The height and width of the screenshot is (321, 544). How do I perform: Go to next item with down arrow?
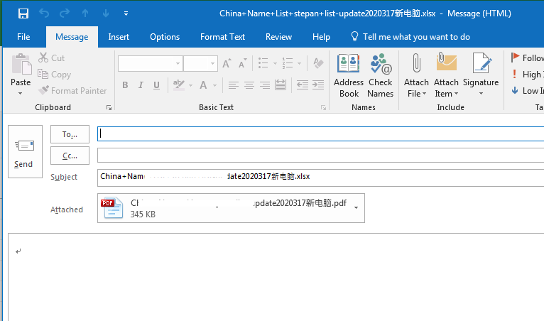click(x=106, y=13)
